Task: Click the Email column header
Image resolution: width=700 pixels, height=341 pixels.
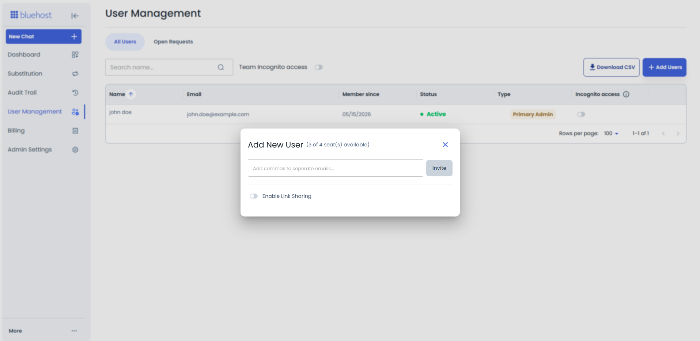Action: click(194, 94)
